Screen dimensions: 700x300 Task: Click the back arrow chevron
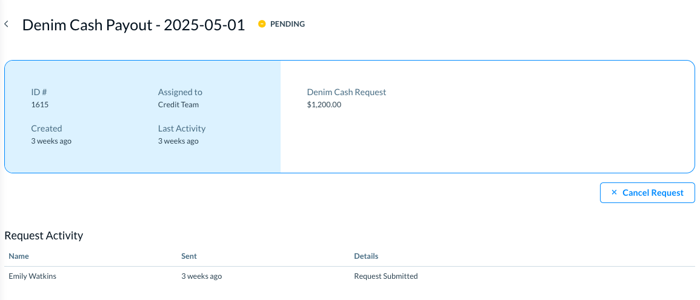tap(6, 24)
